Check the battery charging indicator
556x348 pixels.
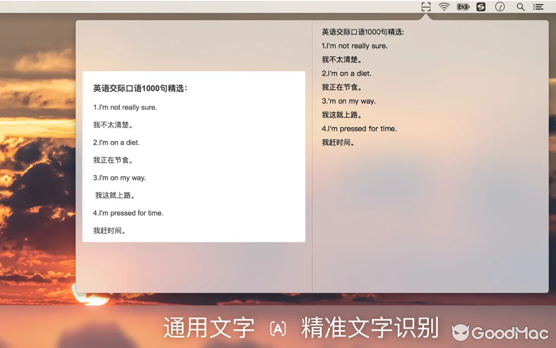tap(463, 7)
